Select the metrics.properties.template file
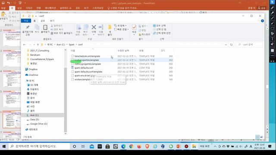The height and width of the screenshot is (155, 276). pos(88,64)
